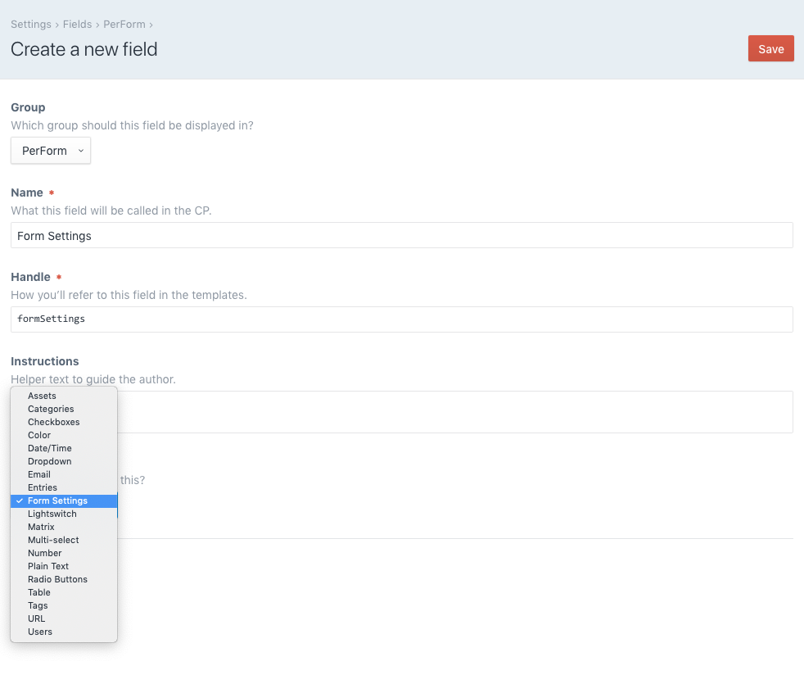This screenshot has width=804, height=693.
Task: Select Checkboxes field type option
Action: click(53, 422)
